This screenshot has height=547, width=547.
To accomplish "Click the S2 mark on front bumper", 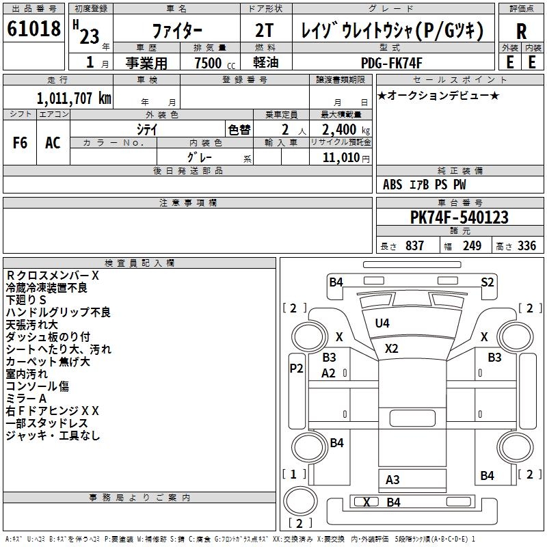I will 488,282.
